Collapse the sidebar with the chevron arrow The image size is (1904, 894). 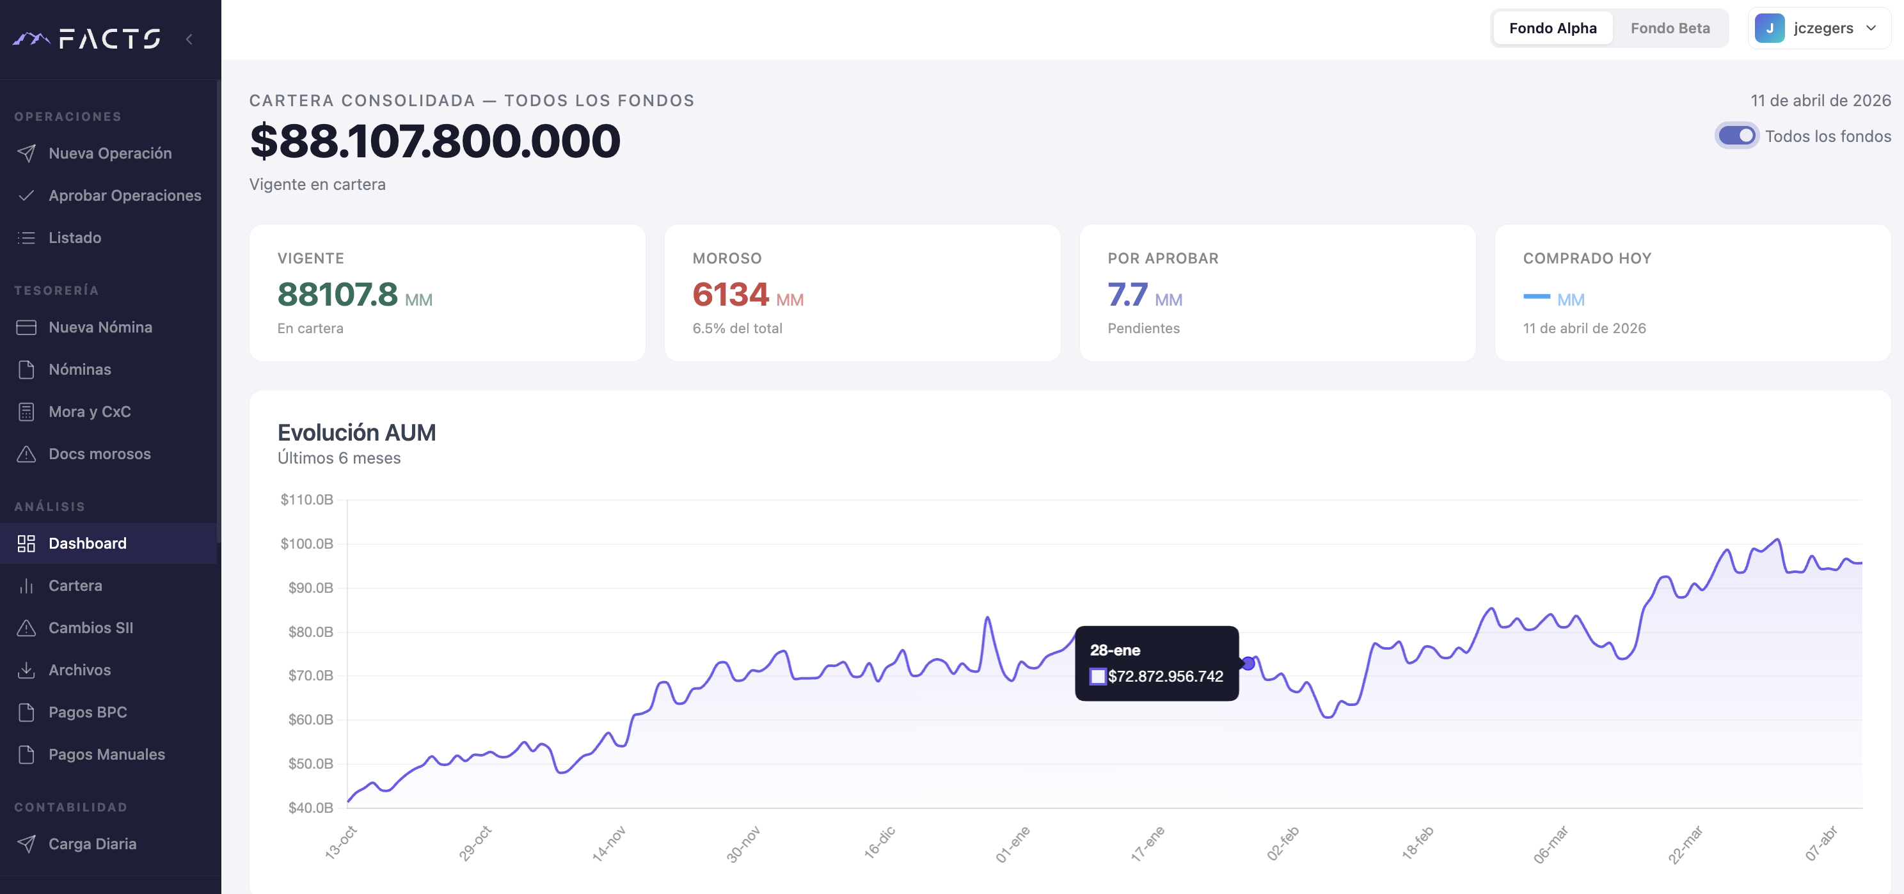point(191,39)
